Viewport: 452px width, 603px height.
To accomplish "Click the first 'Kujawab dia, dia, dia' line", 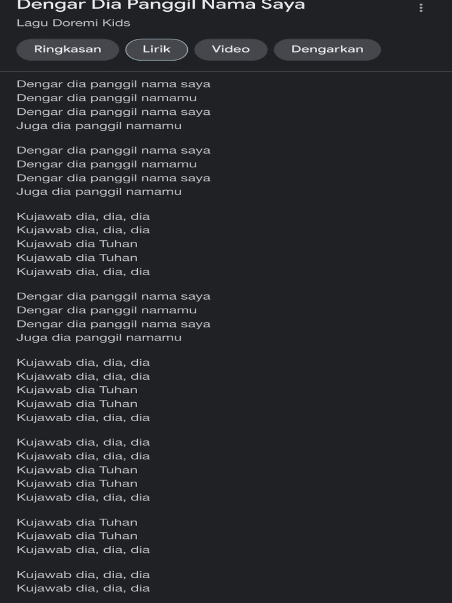I will [x=83, y=217].
